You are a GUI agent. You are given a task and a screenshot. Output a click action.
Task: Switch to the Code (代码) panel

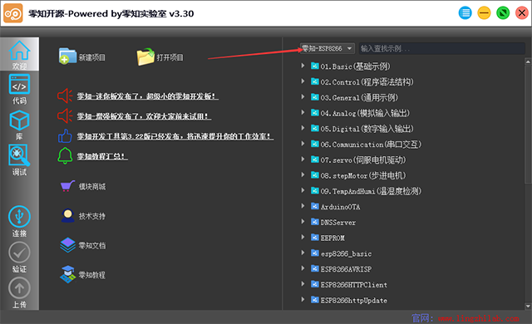(19, 89)
